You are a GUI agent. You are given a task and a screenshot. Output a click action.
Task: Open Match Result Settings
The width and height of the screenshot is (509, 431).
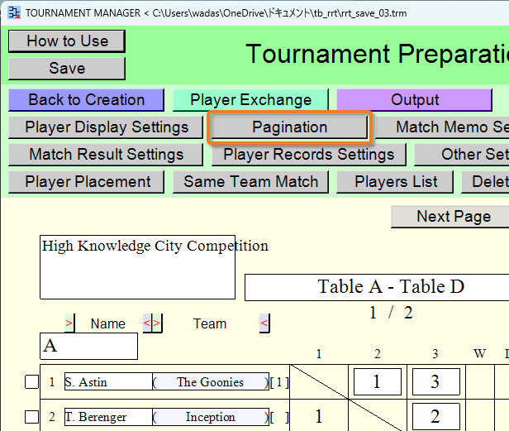click(x=106, y=155)
